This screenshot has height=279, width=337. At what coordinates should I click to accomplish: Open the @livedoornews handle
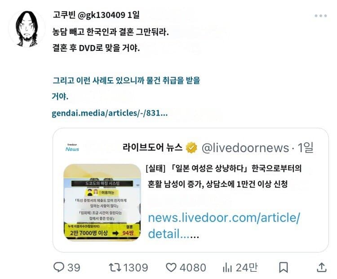click(x=245, y=148)
